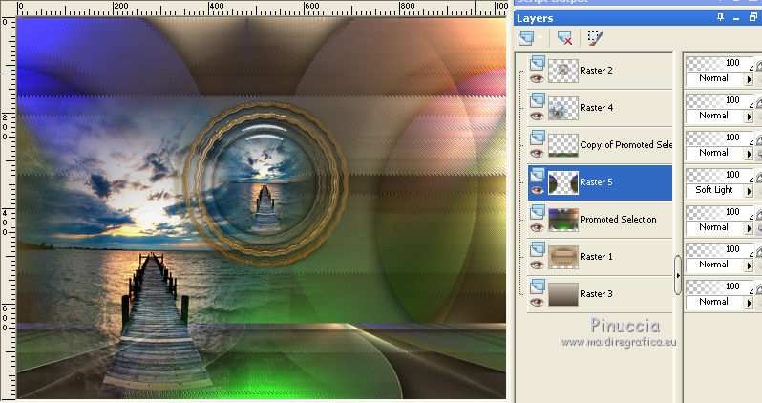The image size is (762, 403).
Task: Hide the Raster 4 layer
Action: point(537,117)
